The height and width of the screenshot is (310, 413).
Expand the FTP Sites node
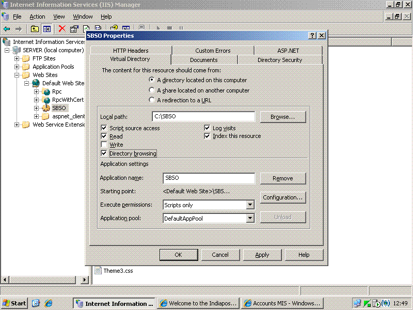tap(17, 58)
